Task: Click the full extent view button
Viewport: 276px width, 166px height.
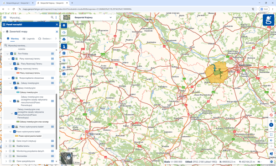Action: coord(271,134)
